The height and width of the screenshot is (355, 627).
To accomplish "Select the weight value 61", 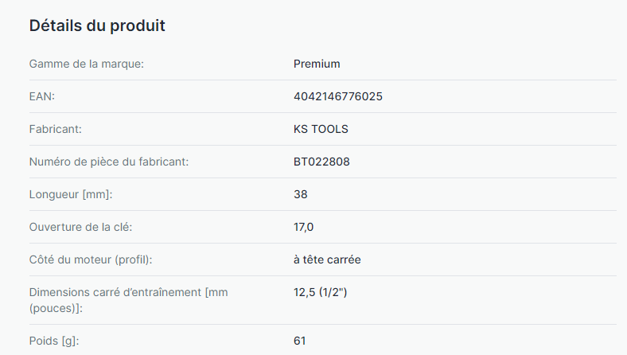I will click(299, 341).
